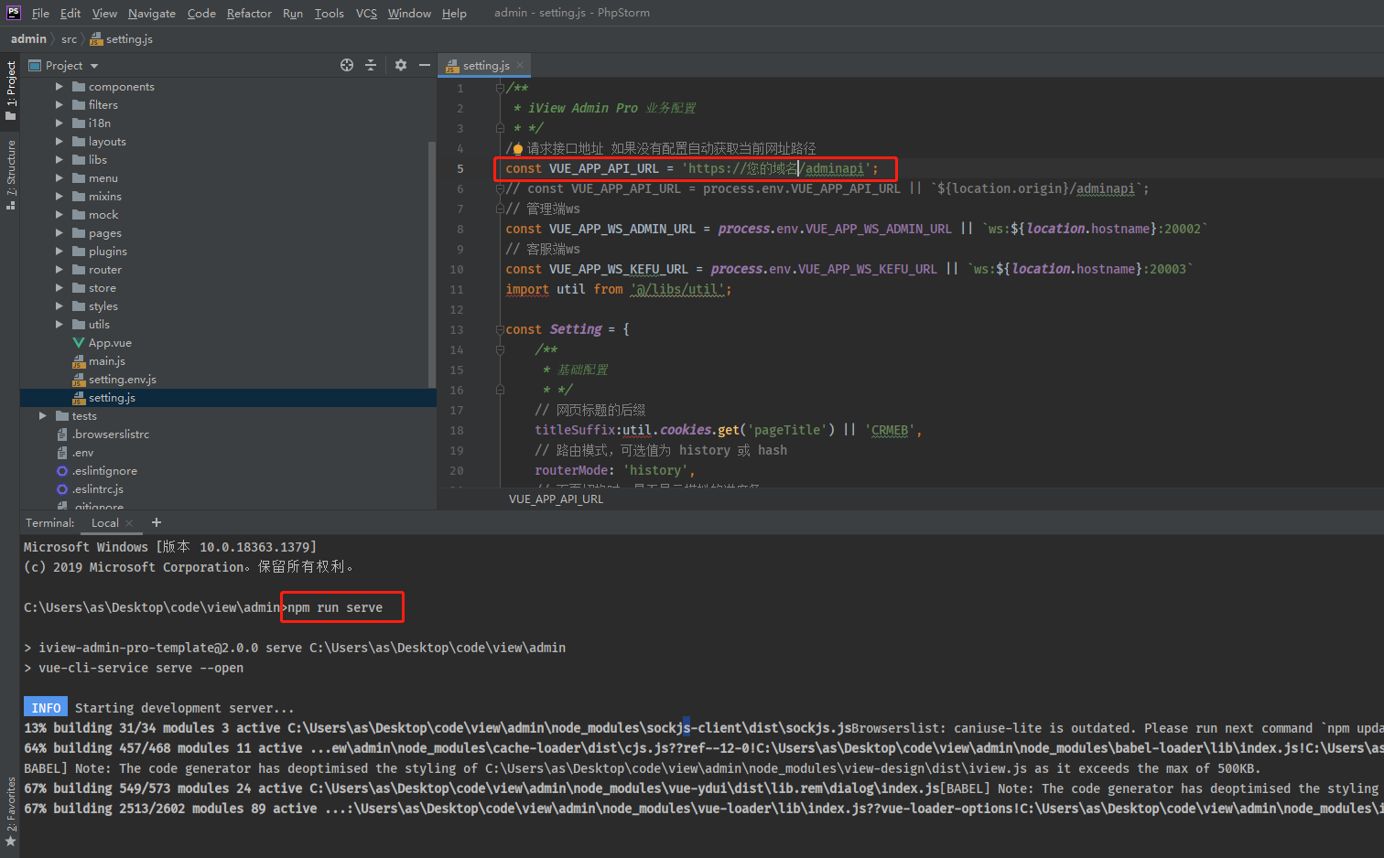The width and height of the screenshot is (1384, 858).
Task: Select the .env file
Action: pos(83,453)
